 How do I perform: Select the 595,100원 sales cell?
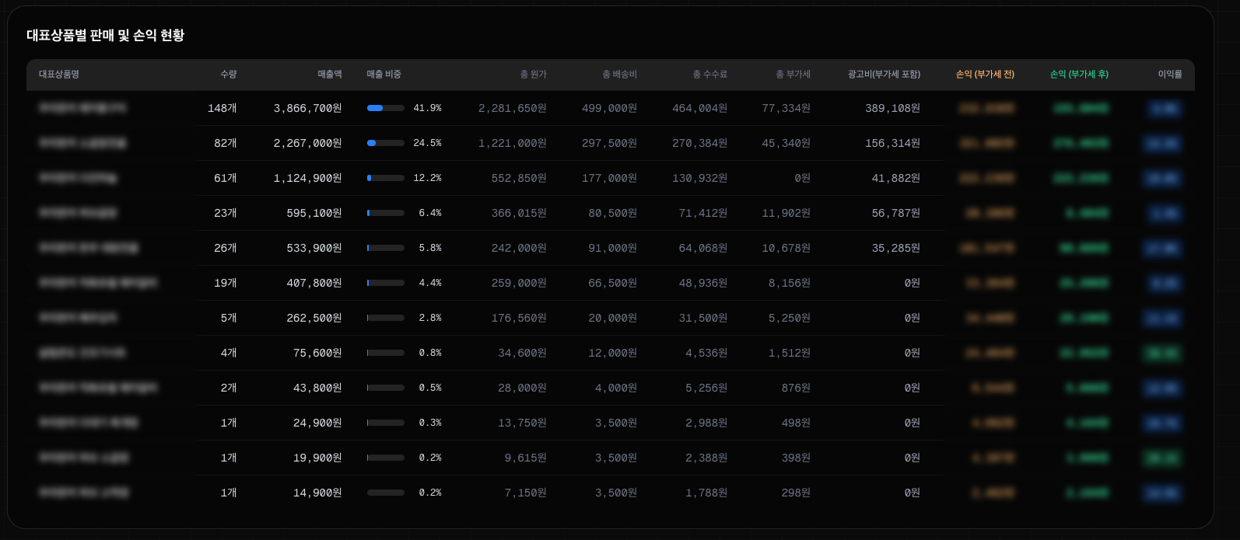coord(314,213)
